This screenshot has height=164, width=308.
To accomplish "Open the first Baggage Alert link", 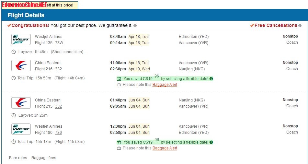I will pyautogui.click(x=165, y=85).
